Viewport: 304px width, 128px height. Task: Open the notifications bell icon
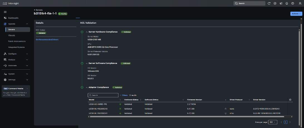pos(287,3)
